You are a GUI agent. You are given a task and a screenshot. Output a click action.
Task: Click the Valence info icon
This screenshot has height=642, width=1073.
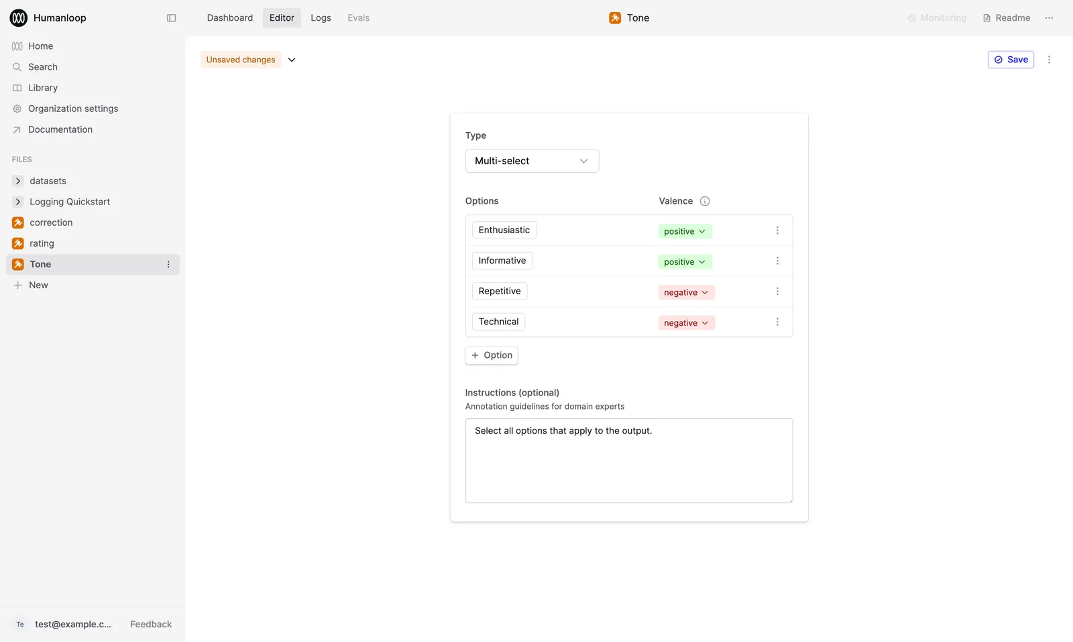pos(705,201)
